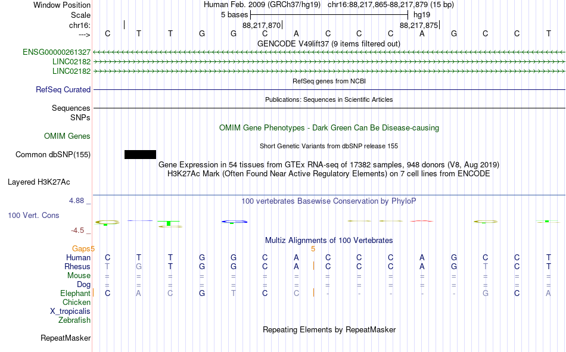The height and width of the screenshot is (352, 566).
Task: Click the Dog species label
Action: point(84,285)
